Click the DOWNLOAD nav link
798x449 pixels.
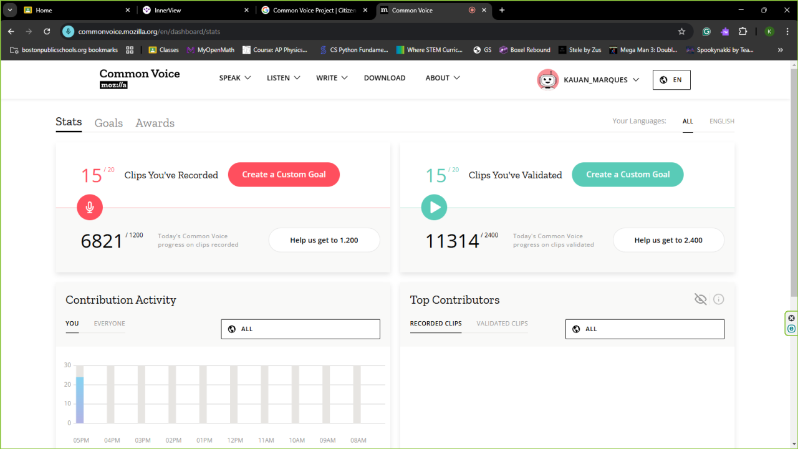(385, 78)
